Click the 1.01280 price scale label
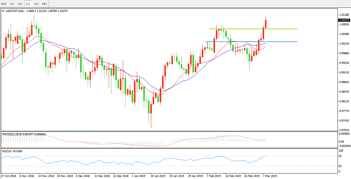Screen dimensions: 351x179 coord(344,15)
